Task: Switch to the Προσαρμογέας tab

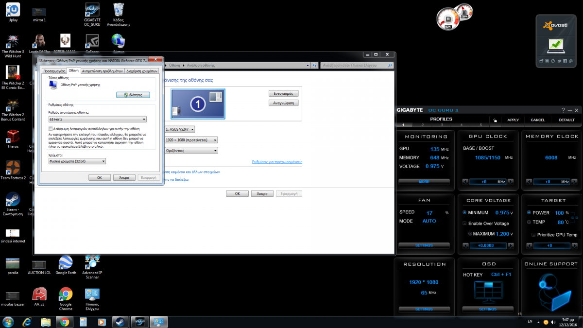Action: tap(54, 71)
